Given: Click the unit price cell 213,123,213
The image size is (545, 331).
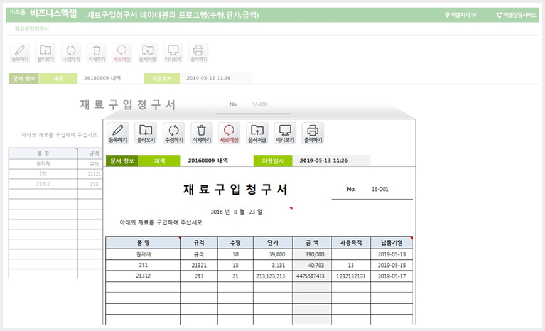Looking at the screenshot, I should pyautogui.click(x=273, y=276).
